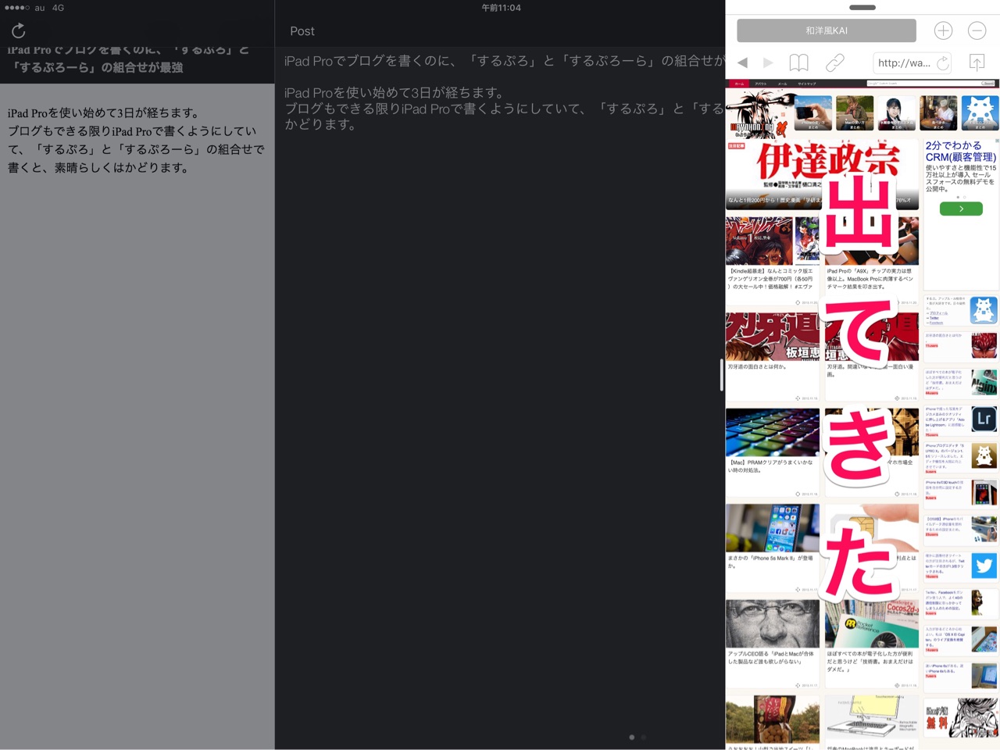
Task: Tap the search button beside search field
Action: point(988,83)
